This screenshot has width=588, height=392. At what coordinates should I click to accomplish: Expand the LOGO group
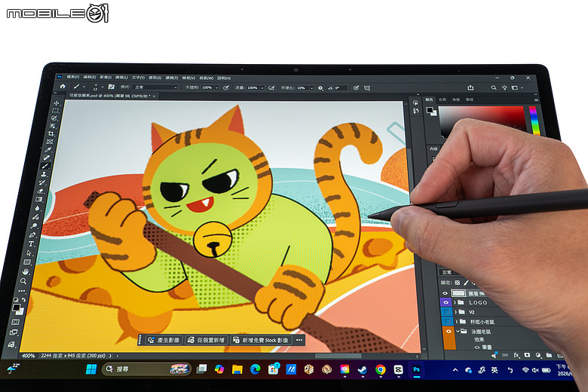point(455,302)
